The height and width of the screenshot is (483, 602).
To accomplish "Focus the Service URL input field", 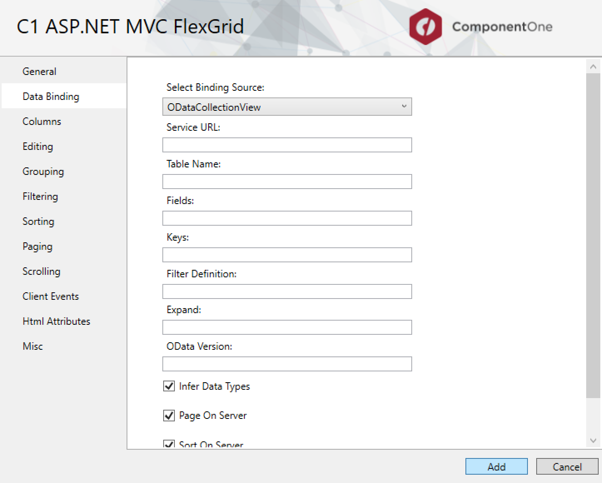I will pyautogui.click(x=287, y=145).
